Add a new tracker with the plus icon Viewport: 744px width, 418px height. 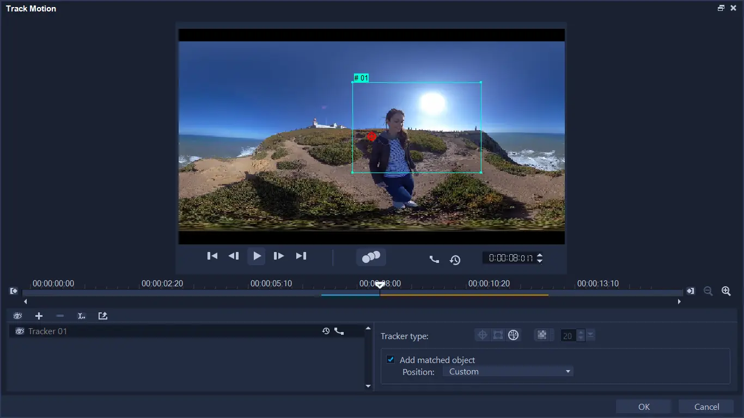click(x=39, y=316)
